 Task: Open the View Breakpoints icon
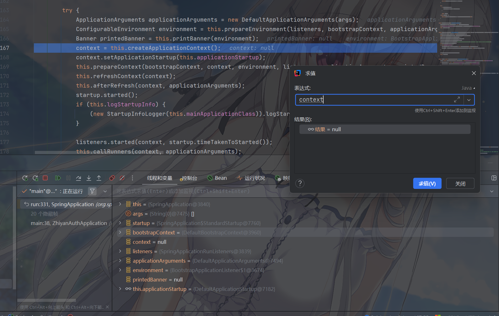coord(112,178)
